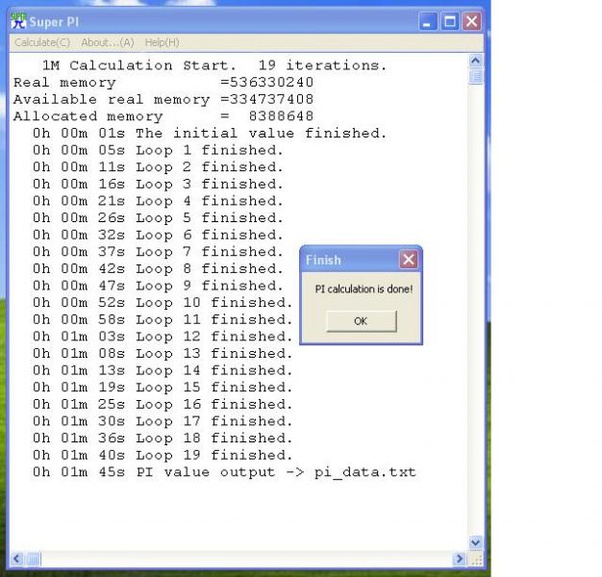Click the 'Loop 3 finished.' line
The image size is (602, 577).
point(158,184)
